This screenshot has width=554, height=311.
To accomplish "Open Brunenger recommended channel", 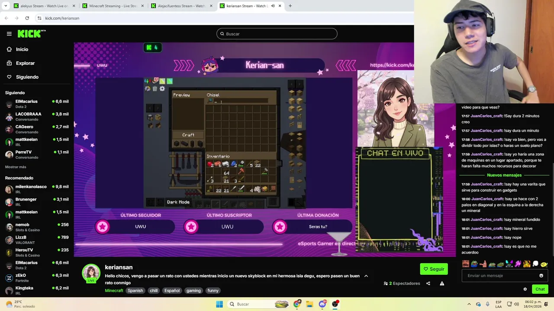I will 37,202.
